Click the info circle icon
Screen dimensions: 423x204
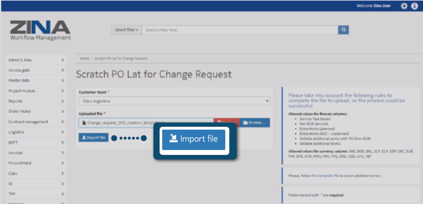pos(414,6)
